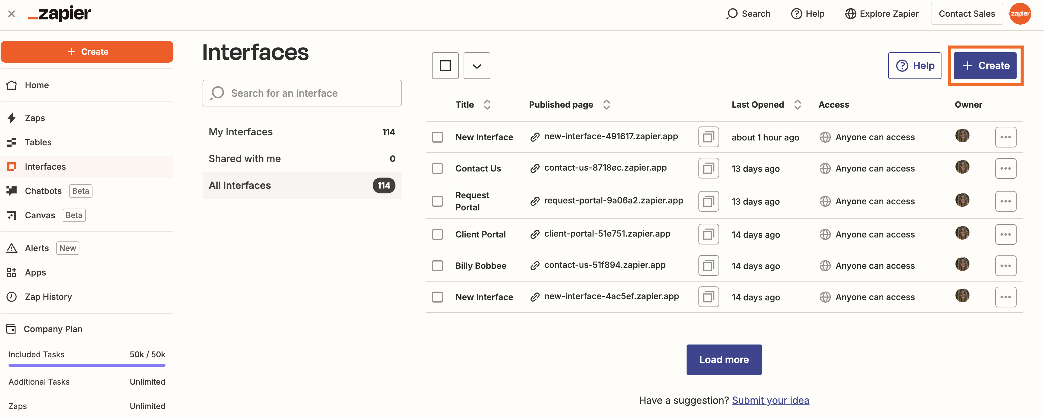Screen dimensions: 1044x419
Task: Open the Chatbots Beta section
Action: tap(43, 190)
